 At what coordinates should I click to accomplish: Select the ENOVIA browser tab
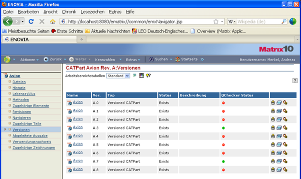click(39, 39)
